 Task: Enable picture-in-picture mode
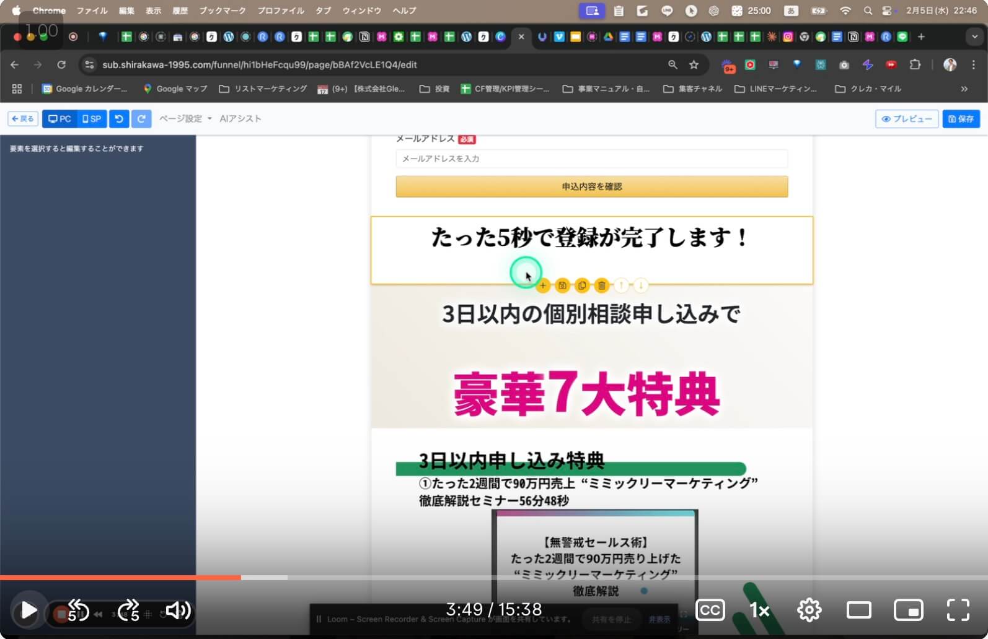tap(908, 611)
